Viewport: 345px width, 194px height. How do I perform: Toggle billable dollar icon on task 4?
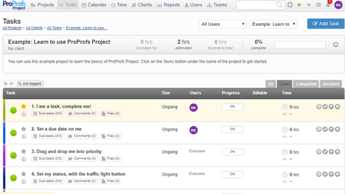pyautogui.click(x=24, y=181)
